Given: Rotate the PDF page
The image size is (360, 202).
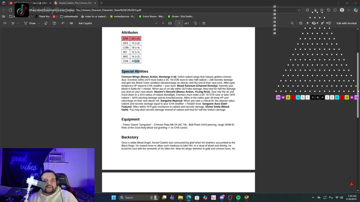Looking at the screenshot, I should point(195,23).
